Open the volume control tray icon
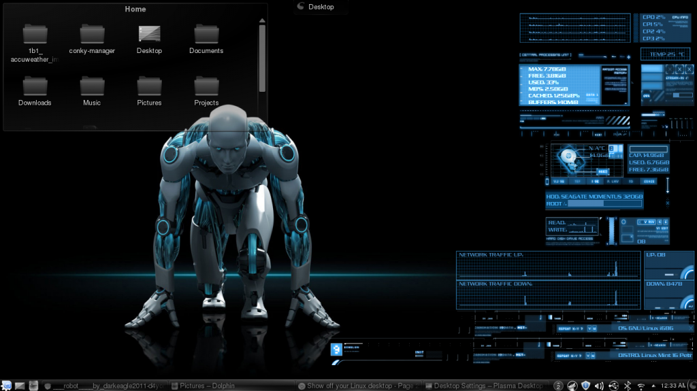 [599, 386]
